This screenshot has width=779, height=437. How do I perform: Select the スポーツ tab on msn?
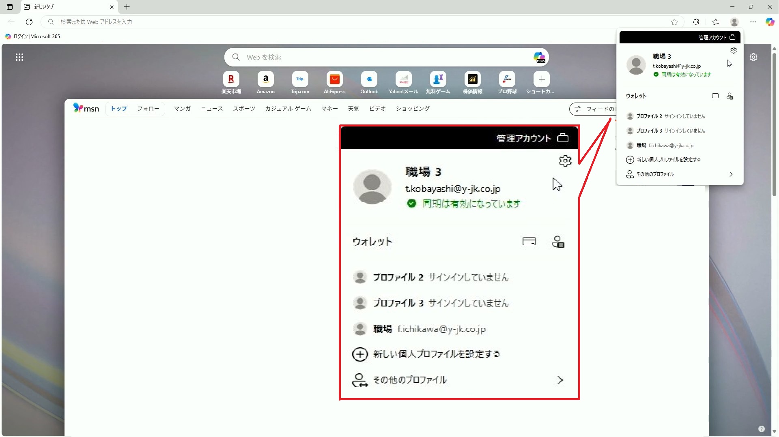pyautogui.click(x=244, y=109)
